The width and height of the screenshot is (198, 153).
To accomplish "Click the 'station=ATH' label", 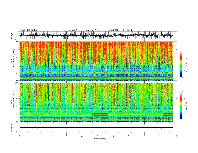I will 93,30.
